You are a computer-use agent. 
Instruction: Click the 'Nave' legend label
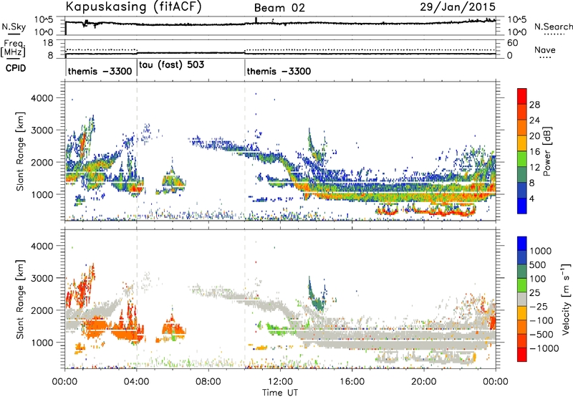click(545, 50)
